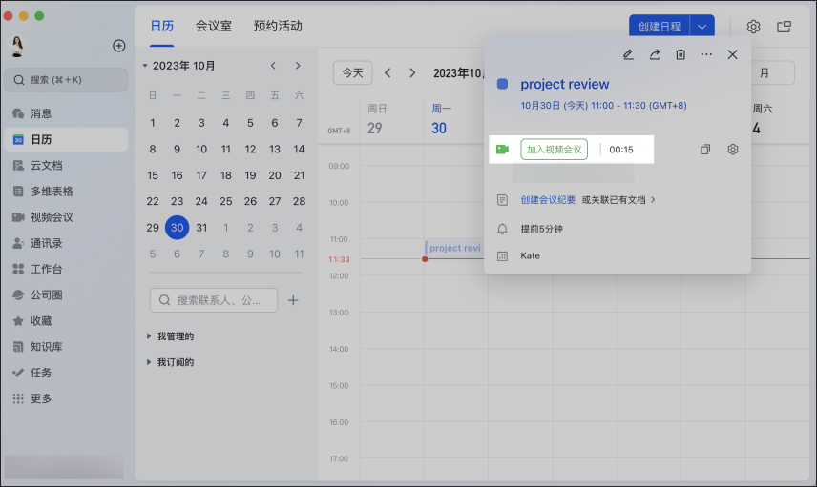
Task: Expand the 我订阅的 calendar list
Action: pyautogui.click(x=149, y=362)
